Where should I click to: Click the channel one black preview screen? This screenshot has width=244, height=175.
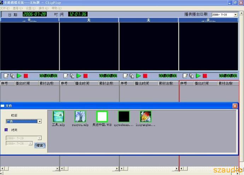[x=30, y=47]
